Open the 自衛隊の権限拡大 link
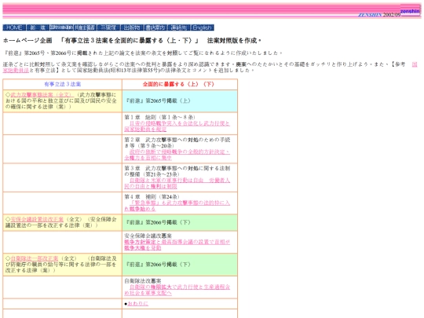The width and height of the screenshot is (424, 318). (x=177, y=290)
